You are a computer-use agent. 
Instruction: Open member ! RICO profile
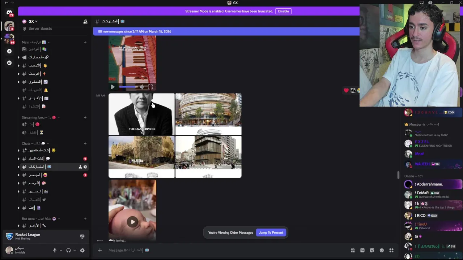(x=433, y=216)
